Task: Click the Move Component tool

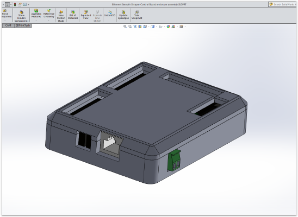Action: pos(6,14)
